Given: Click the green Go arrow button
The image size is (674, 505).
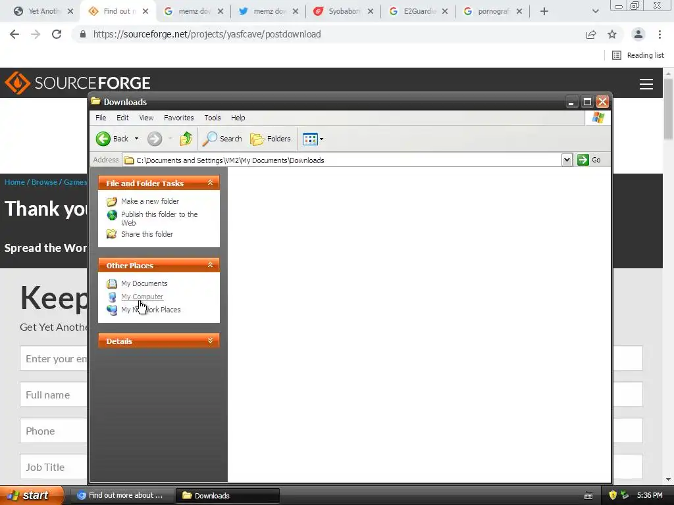Looking at the screenshot, I should pos(583,160).
